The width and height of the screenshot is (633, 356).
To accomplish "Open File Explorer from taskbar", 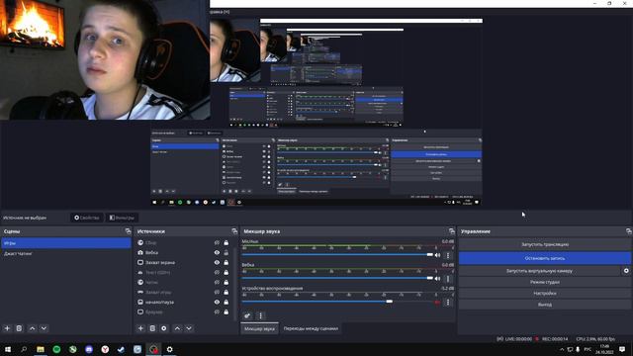I will point(41,349).
